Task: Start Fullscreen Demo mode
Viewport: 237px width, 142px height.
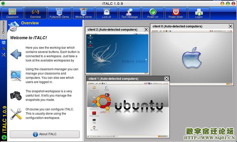Action: pyautogui.click(x=59, y=13)
